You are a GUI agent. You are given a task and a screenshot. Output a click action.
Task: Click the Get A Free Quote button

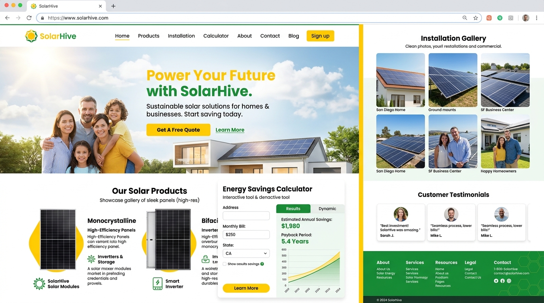178,130
